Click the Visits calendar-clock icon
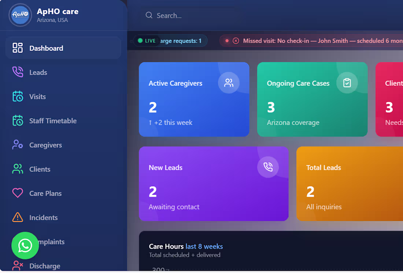This screenshot has height=273, width=403. tap(17, 96)
